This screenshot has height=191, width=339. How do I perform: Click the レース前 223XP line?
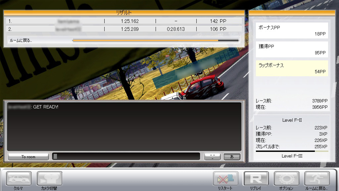pyautogui.click(x=292, y=128)
